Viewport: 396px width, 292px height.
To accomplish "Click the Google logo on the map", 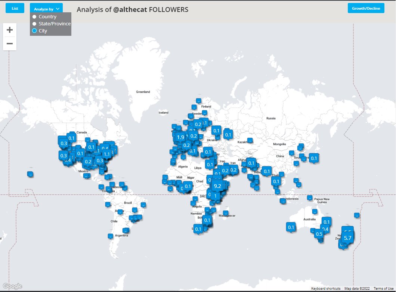I will (13, 286).
